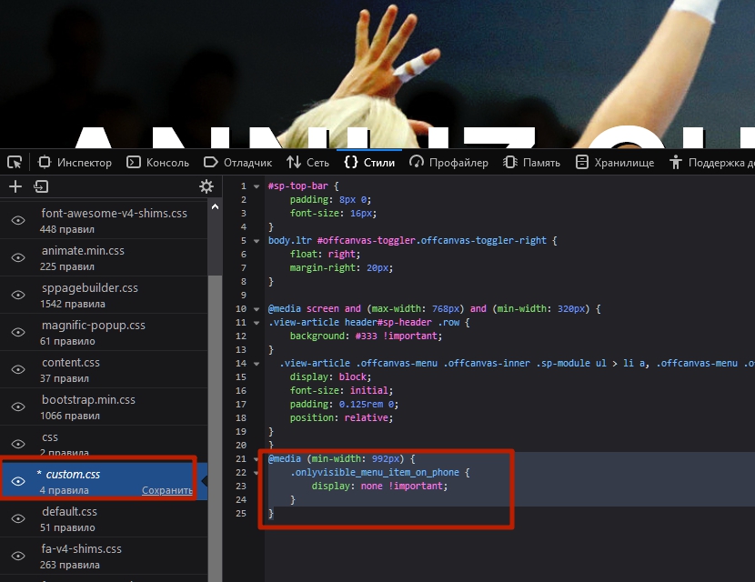Toggle eye icon for bootstrap.min.css

[x=18, y=407]
